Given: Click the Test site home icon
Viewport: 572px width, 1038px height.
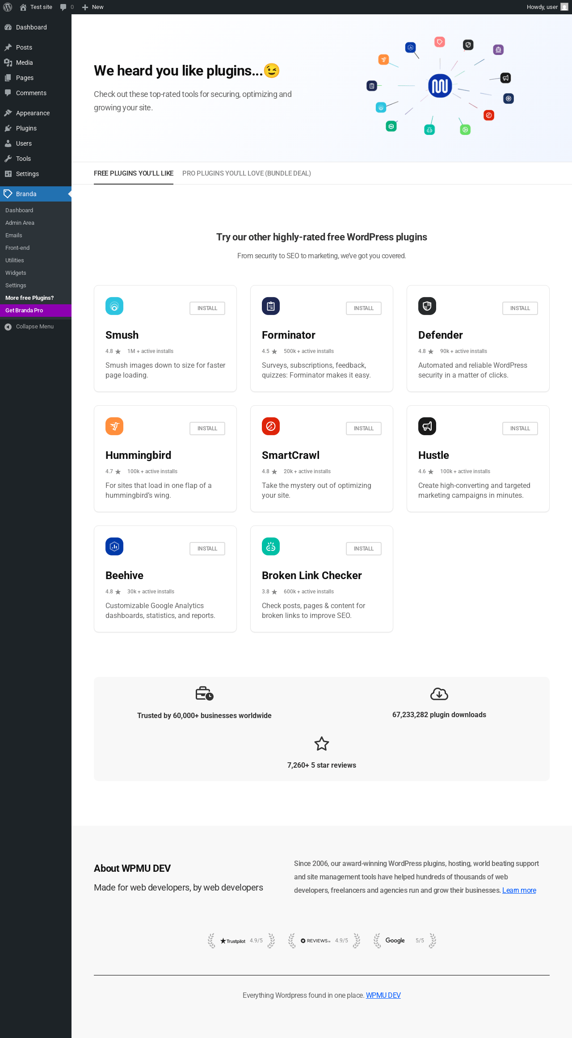Looking at the screenshot, I should [23, 7].
